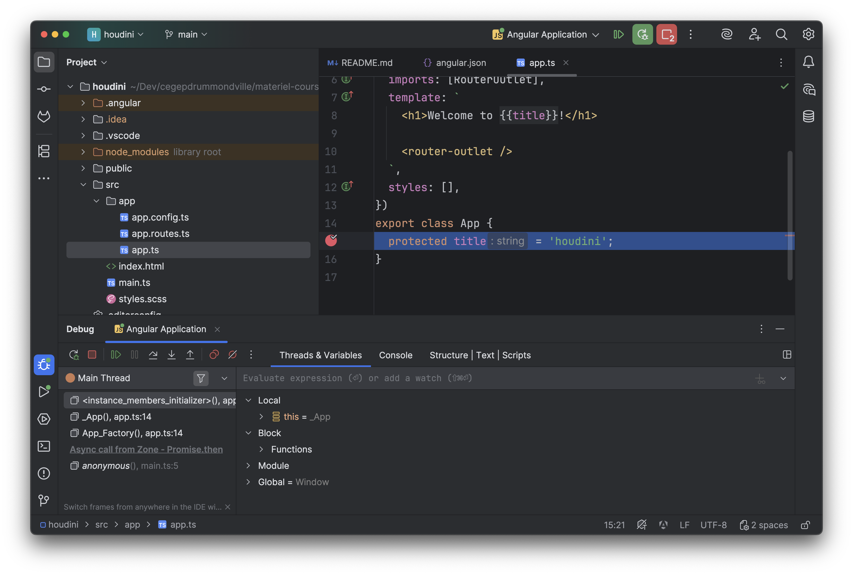The width and height of the screenshot is (853, 575).
Task: Click the 2 spaces indent status widget
Action: click(763, 525)
